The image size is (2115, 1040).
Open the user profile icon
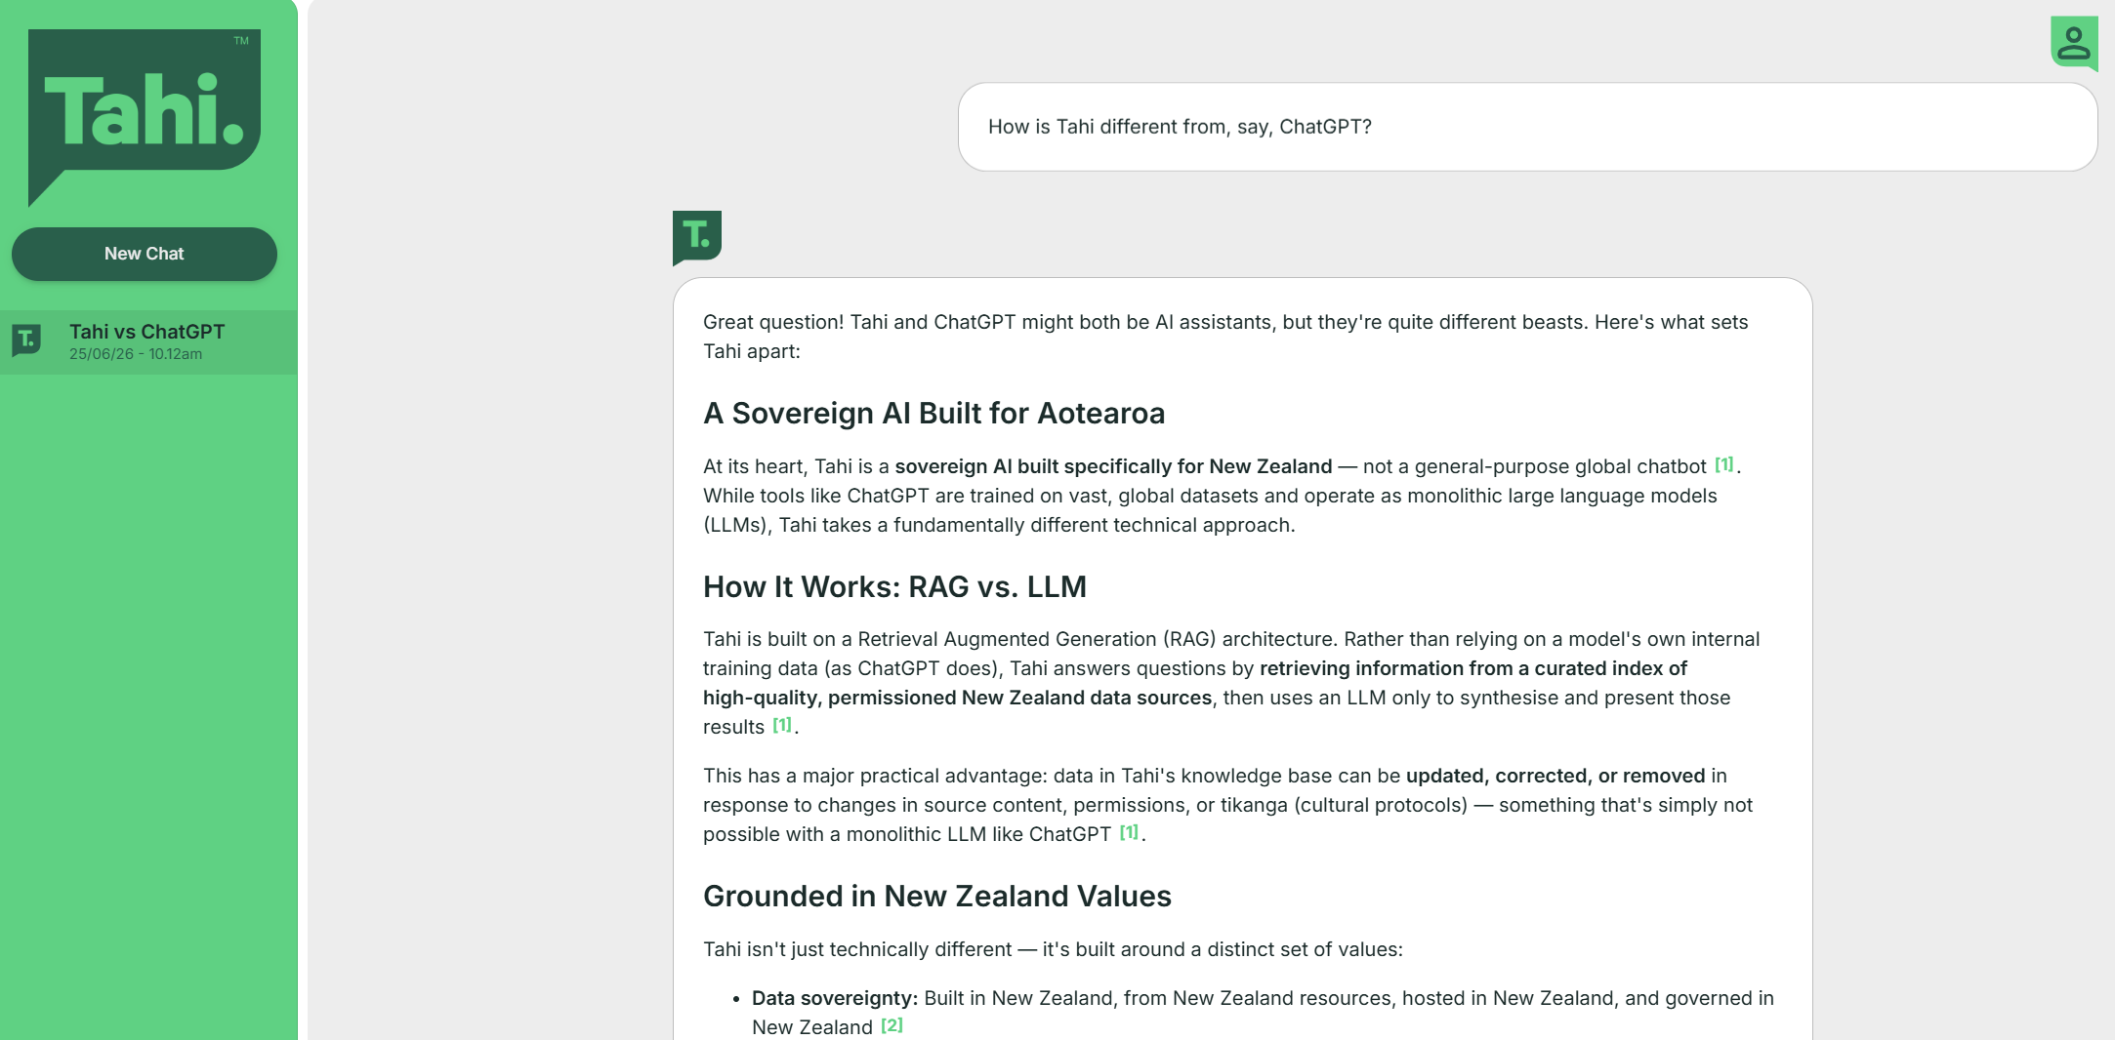point(2074,43)
